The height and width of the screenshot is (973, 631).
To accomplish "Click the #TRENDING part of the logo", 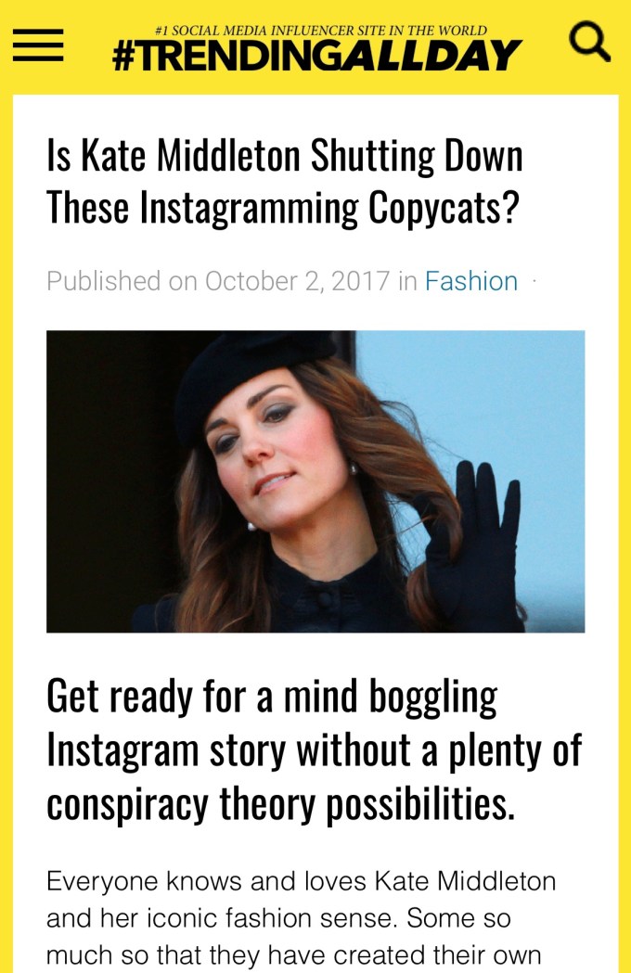I will [x=226, y=57].
